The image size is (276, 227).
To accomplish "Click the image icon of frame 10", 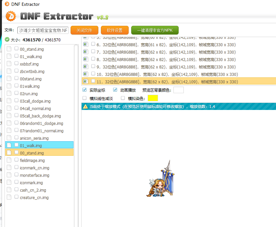I will 85,74.
